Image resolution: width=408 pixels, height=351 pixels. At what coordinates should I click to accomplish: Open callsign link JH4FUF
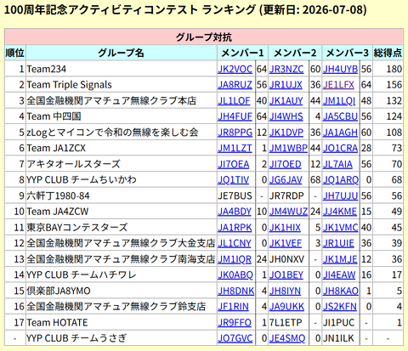click(x=235, y=116)
